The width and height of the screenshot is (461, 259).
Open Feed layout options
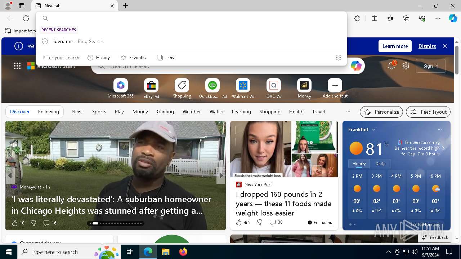(428, 112)
